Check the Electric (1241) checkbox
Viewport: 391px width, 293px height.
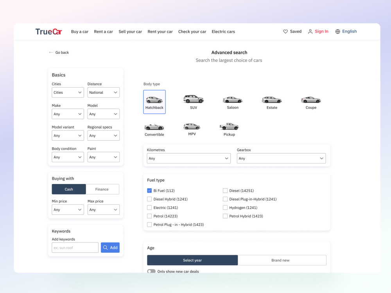(x=149, y=207)
